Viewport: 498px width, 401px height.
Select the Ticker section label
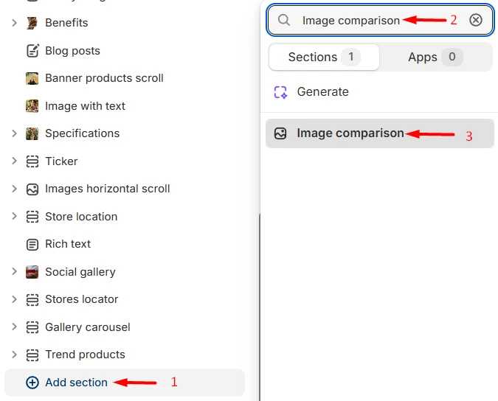(x=61, y=161)
